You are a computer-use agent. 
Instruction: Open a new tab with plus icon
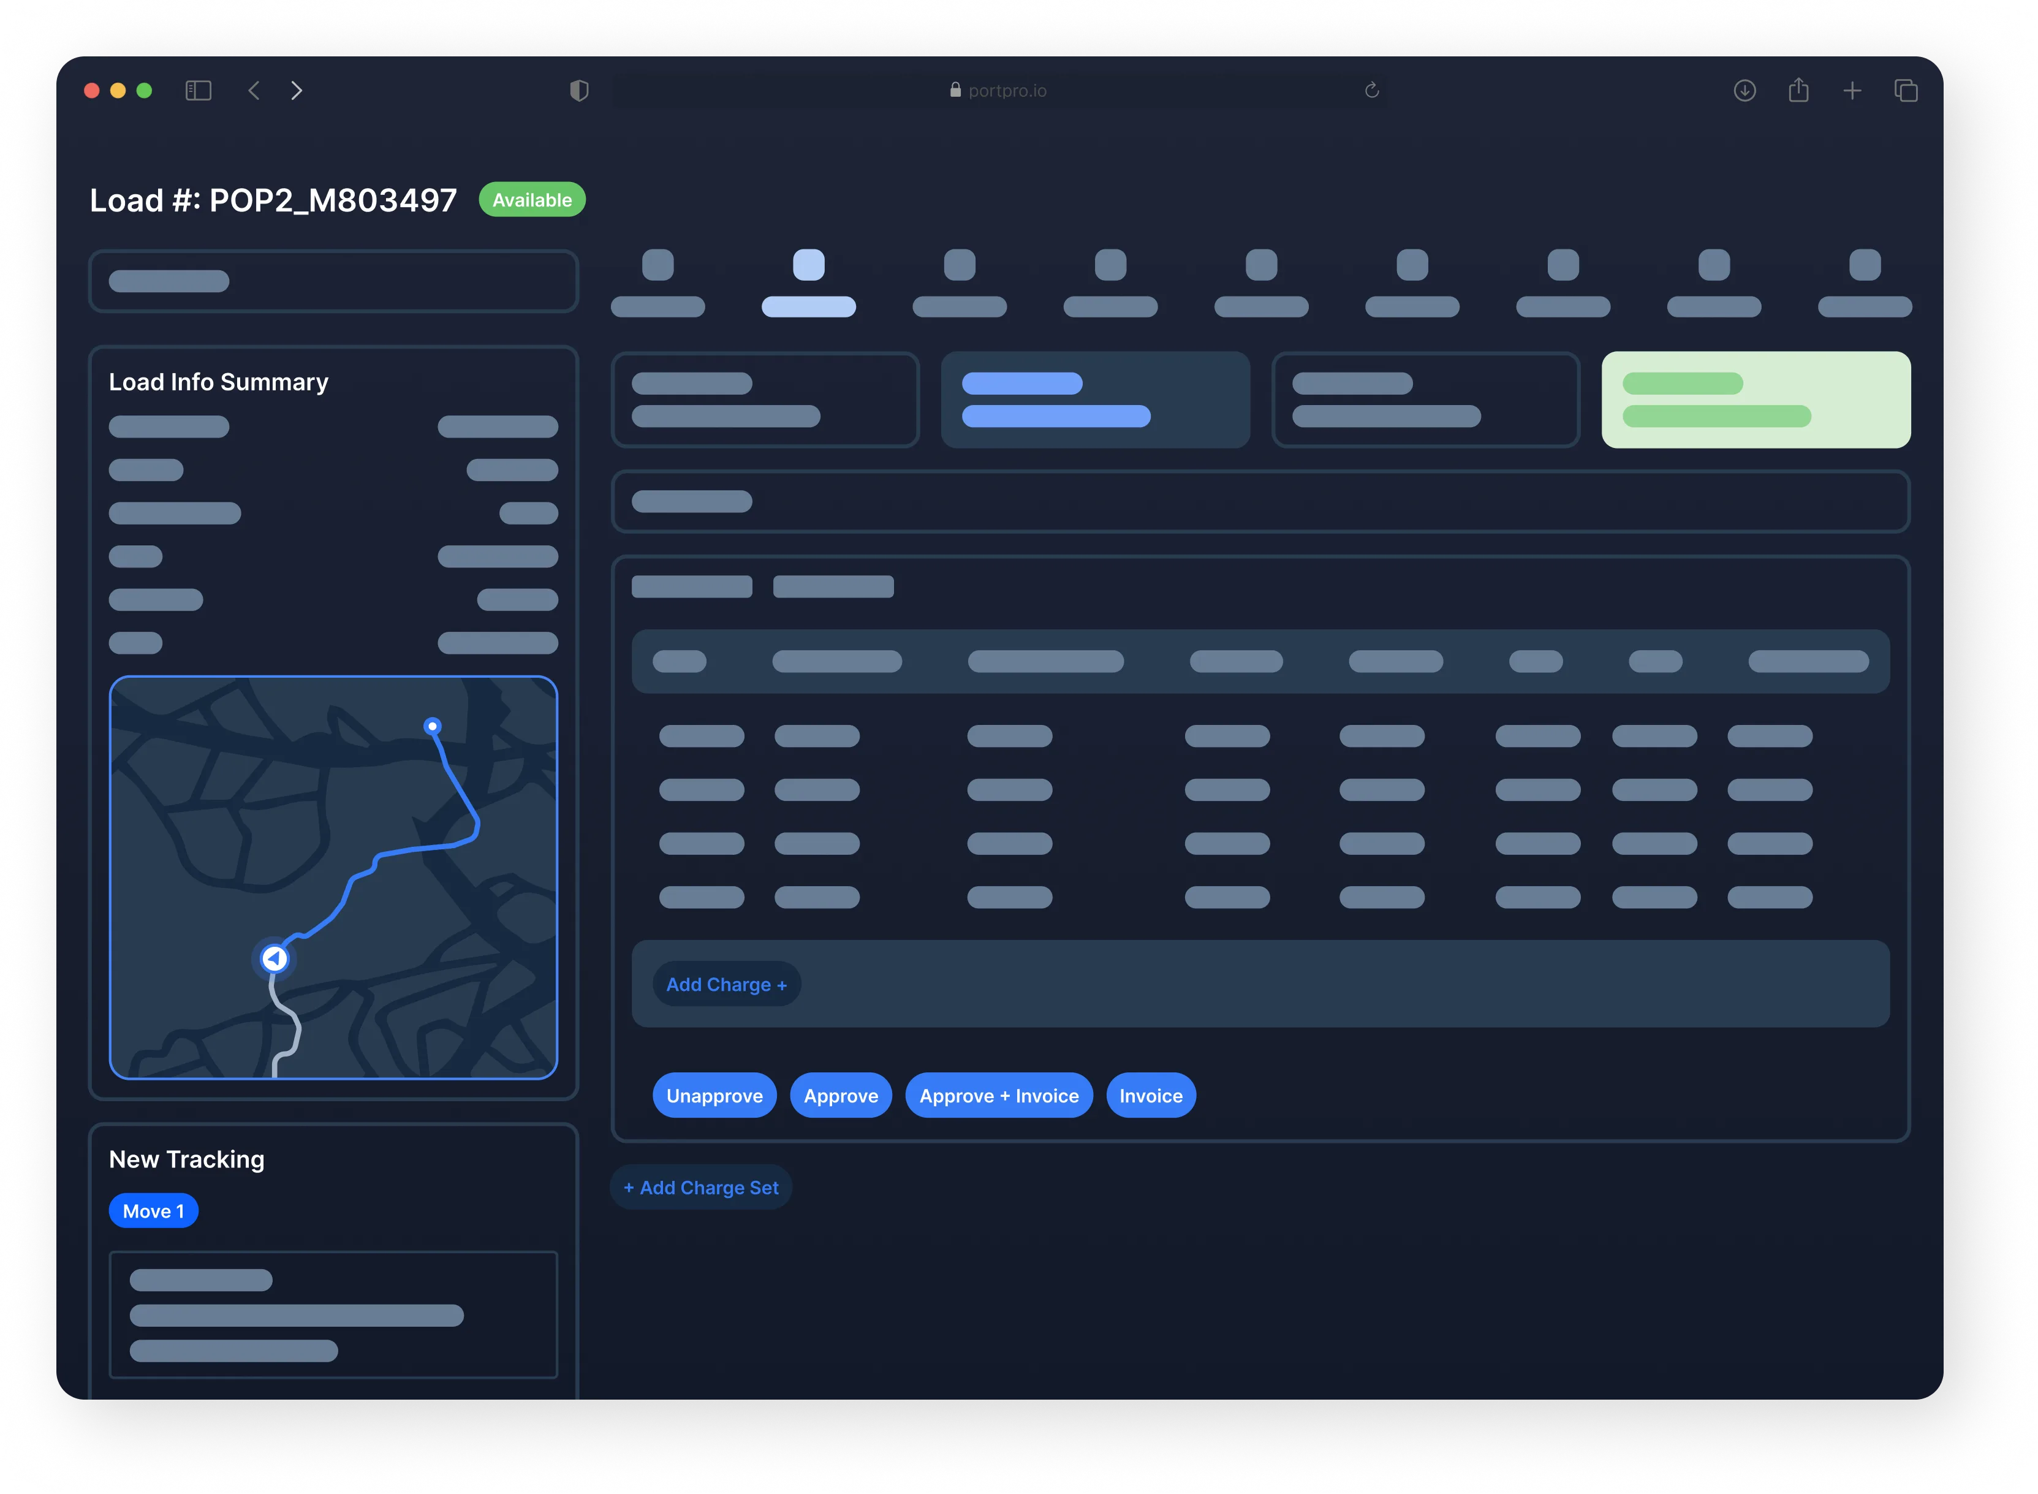click(x=1852, y=91)
